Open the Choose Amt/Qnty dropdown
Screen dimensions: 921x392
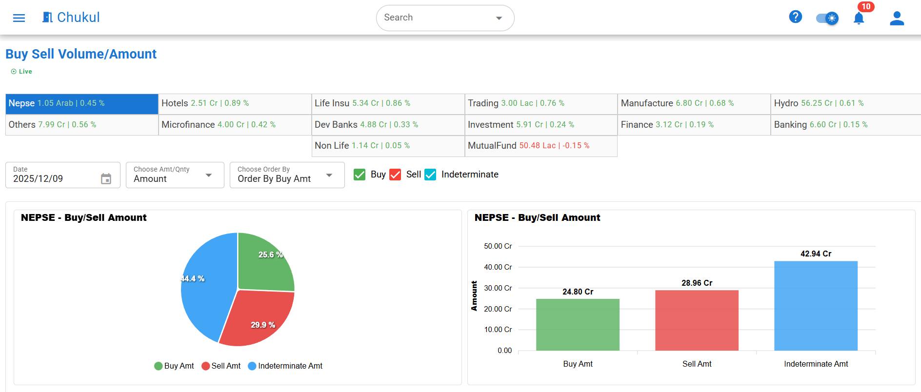(x=175, y=175)
